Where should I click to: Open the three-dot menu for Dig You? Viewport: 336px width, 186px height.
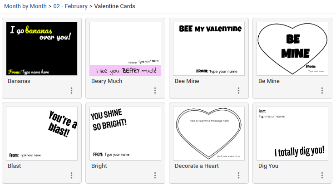pyautogui.click(x=322, y=175)
